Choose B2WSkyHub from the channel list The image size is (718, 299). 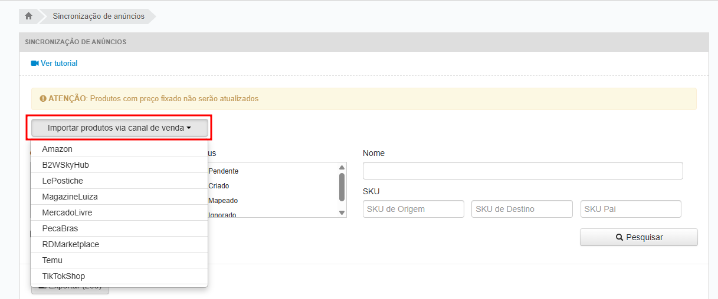click(119, 165)
